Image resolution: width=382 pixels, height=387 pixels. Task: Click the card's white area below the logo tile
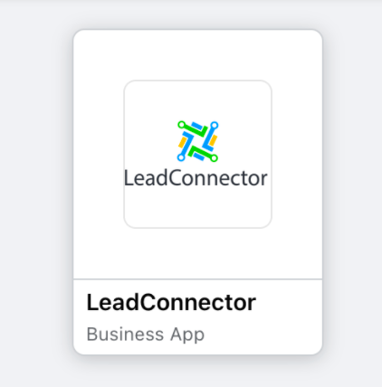[x=197, y=253]
